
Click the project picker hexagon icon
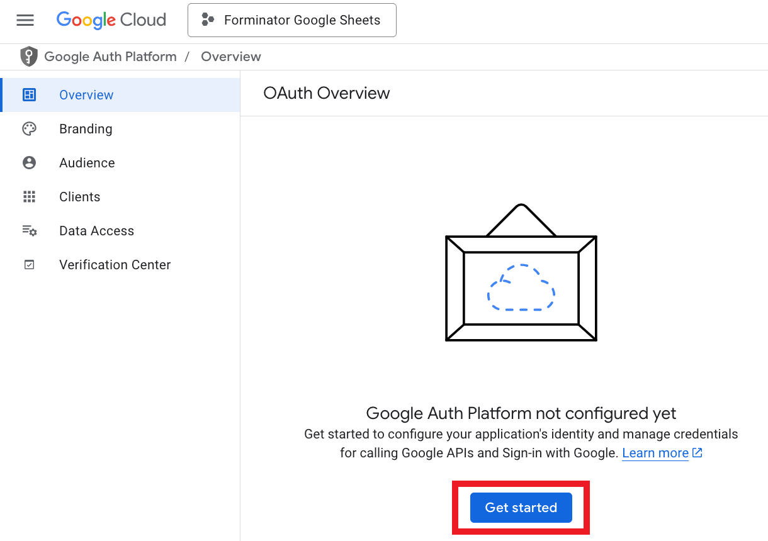pyautogui.click(x=208, y=20)
